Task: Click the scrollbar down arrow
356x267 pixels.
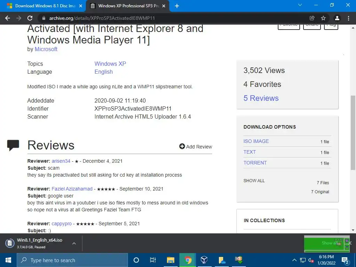Action: [353, 230]
